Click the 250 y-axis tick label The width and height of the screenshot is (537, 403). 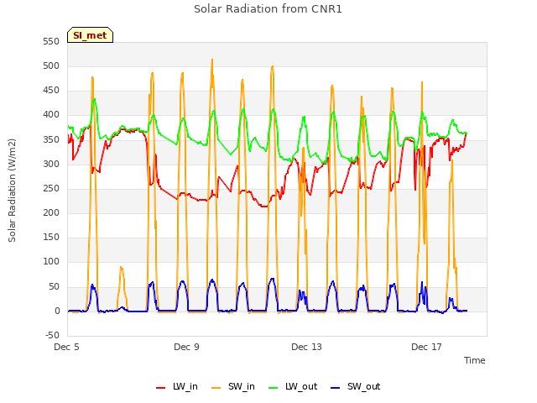pos(51,188)
